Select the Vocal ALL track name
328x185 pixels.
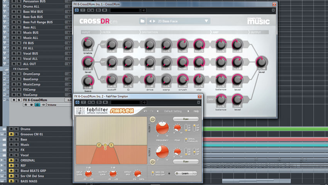click(30, 59)
